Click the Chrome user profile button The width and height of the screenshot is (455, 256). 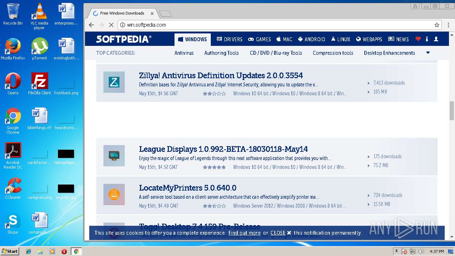pos(415,6)
